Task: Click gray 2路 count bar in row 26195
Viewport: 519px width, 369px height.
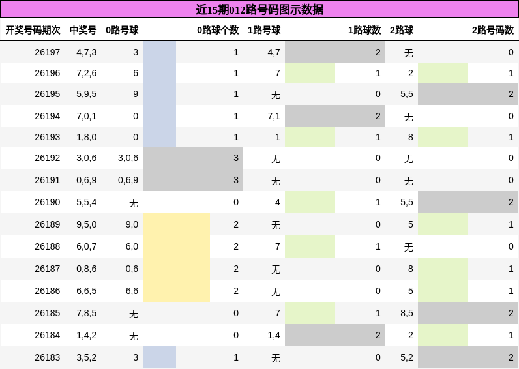Action: 468,94
